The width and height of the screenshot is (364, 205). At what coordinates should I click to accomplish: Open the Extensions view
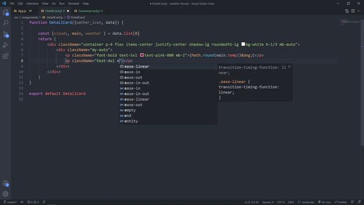point(6,56)
